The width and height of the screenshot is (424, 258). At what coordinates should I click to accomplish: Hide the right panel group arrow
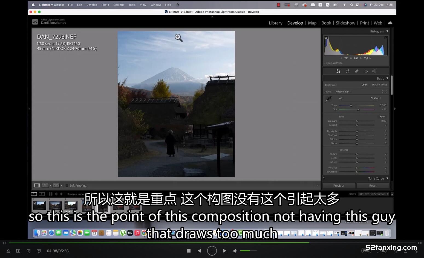(395, 109)
